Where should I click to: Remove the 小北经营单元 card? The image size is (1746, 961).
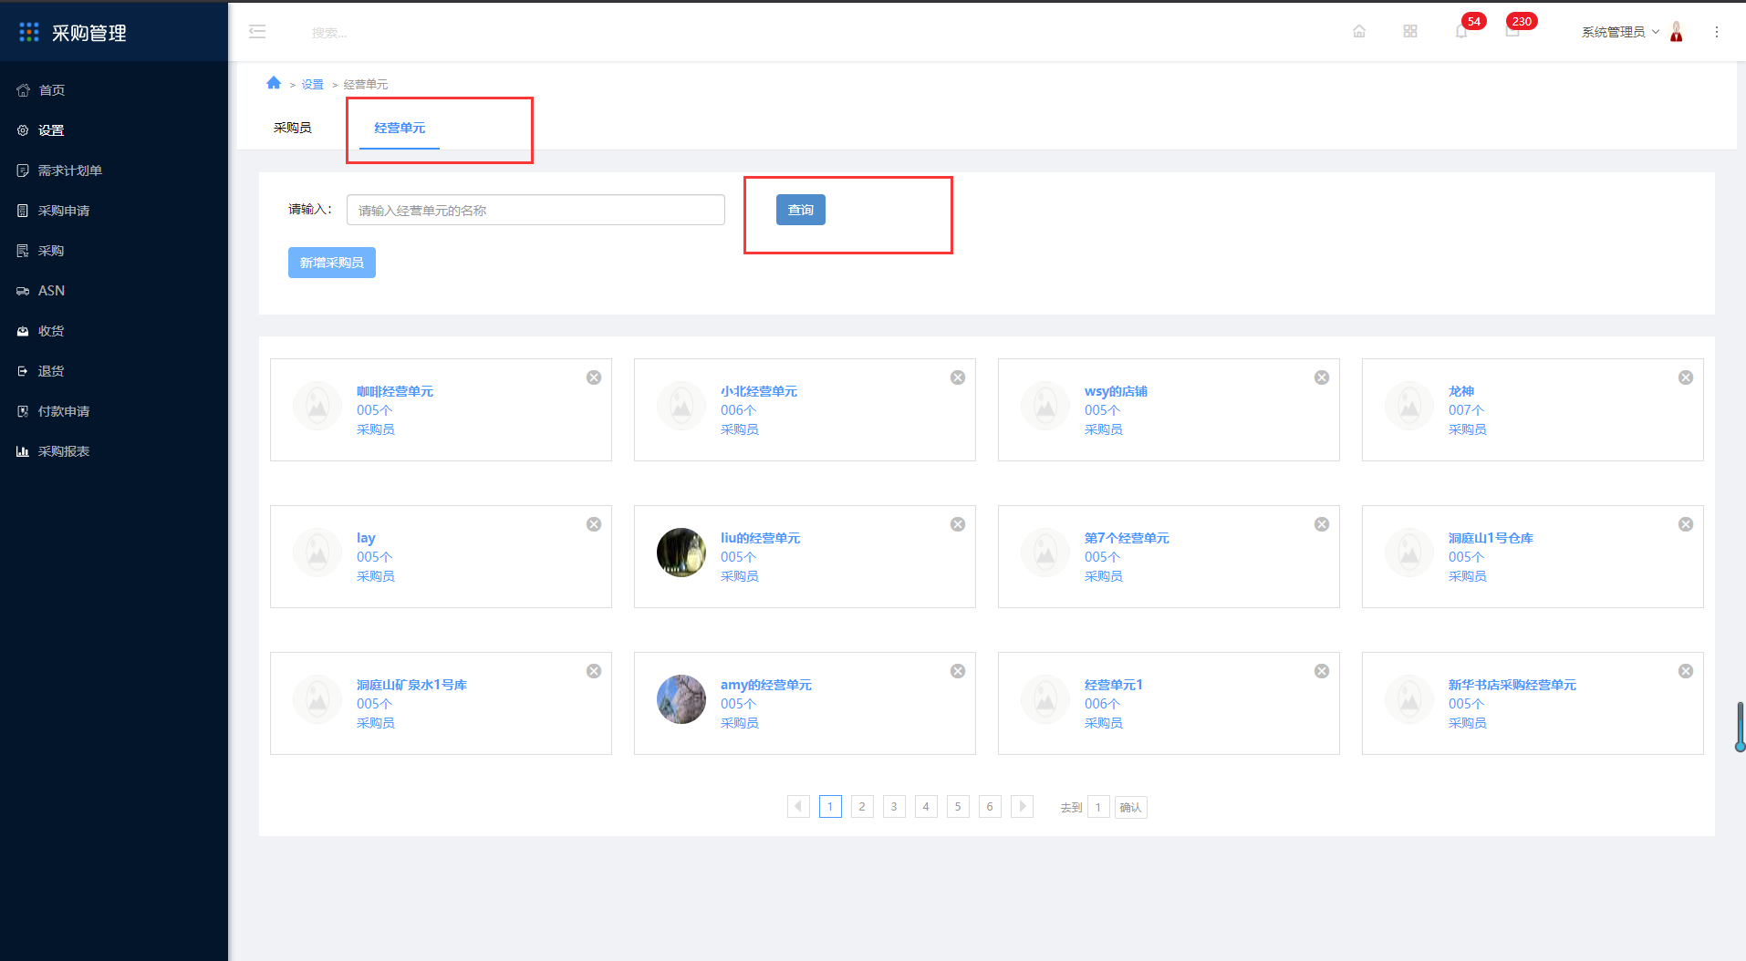(x=958, y=377)
